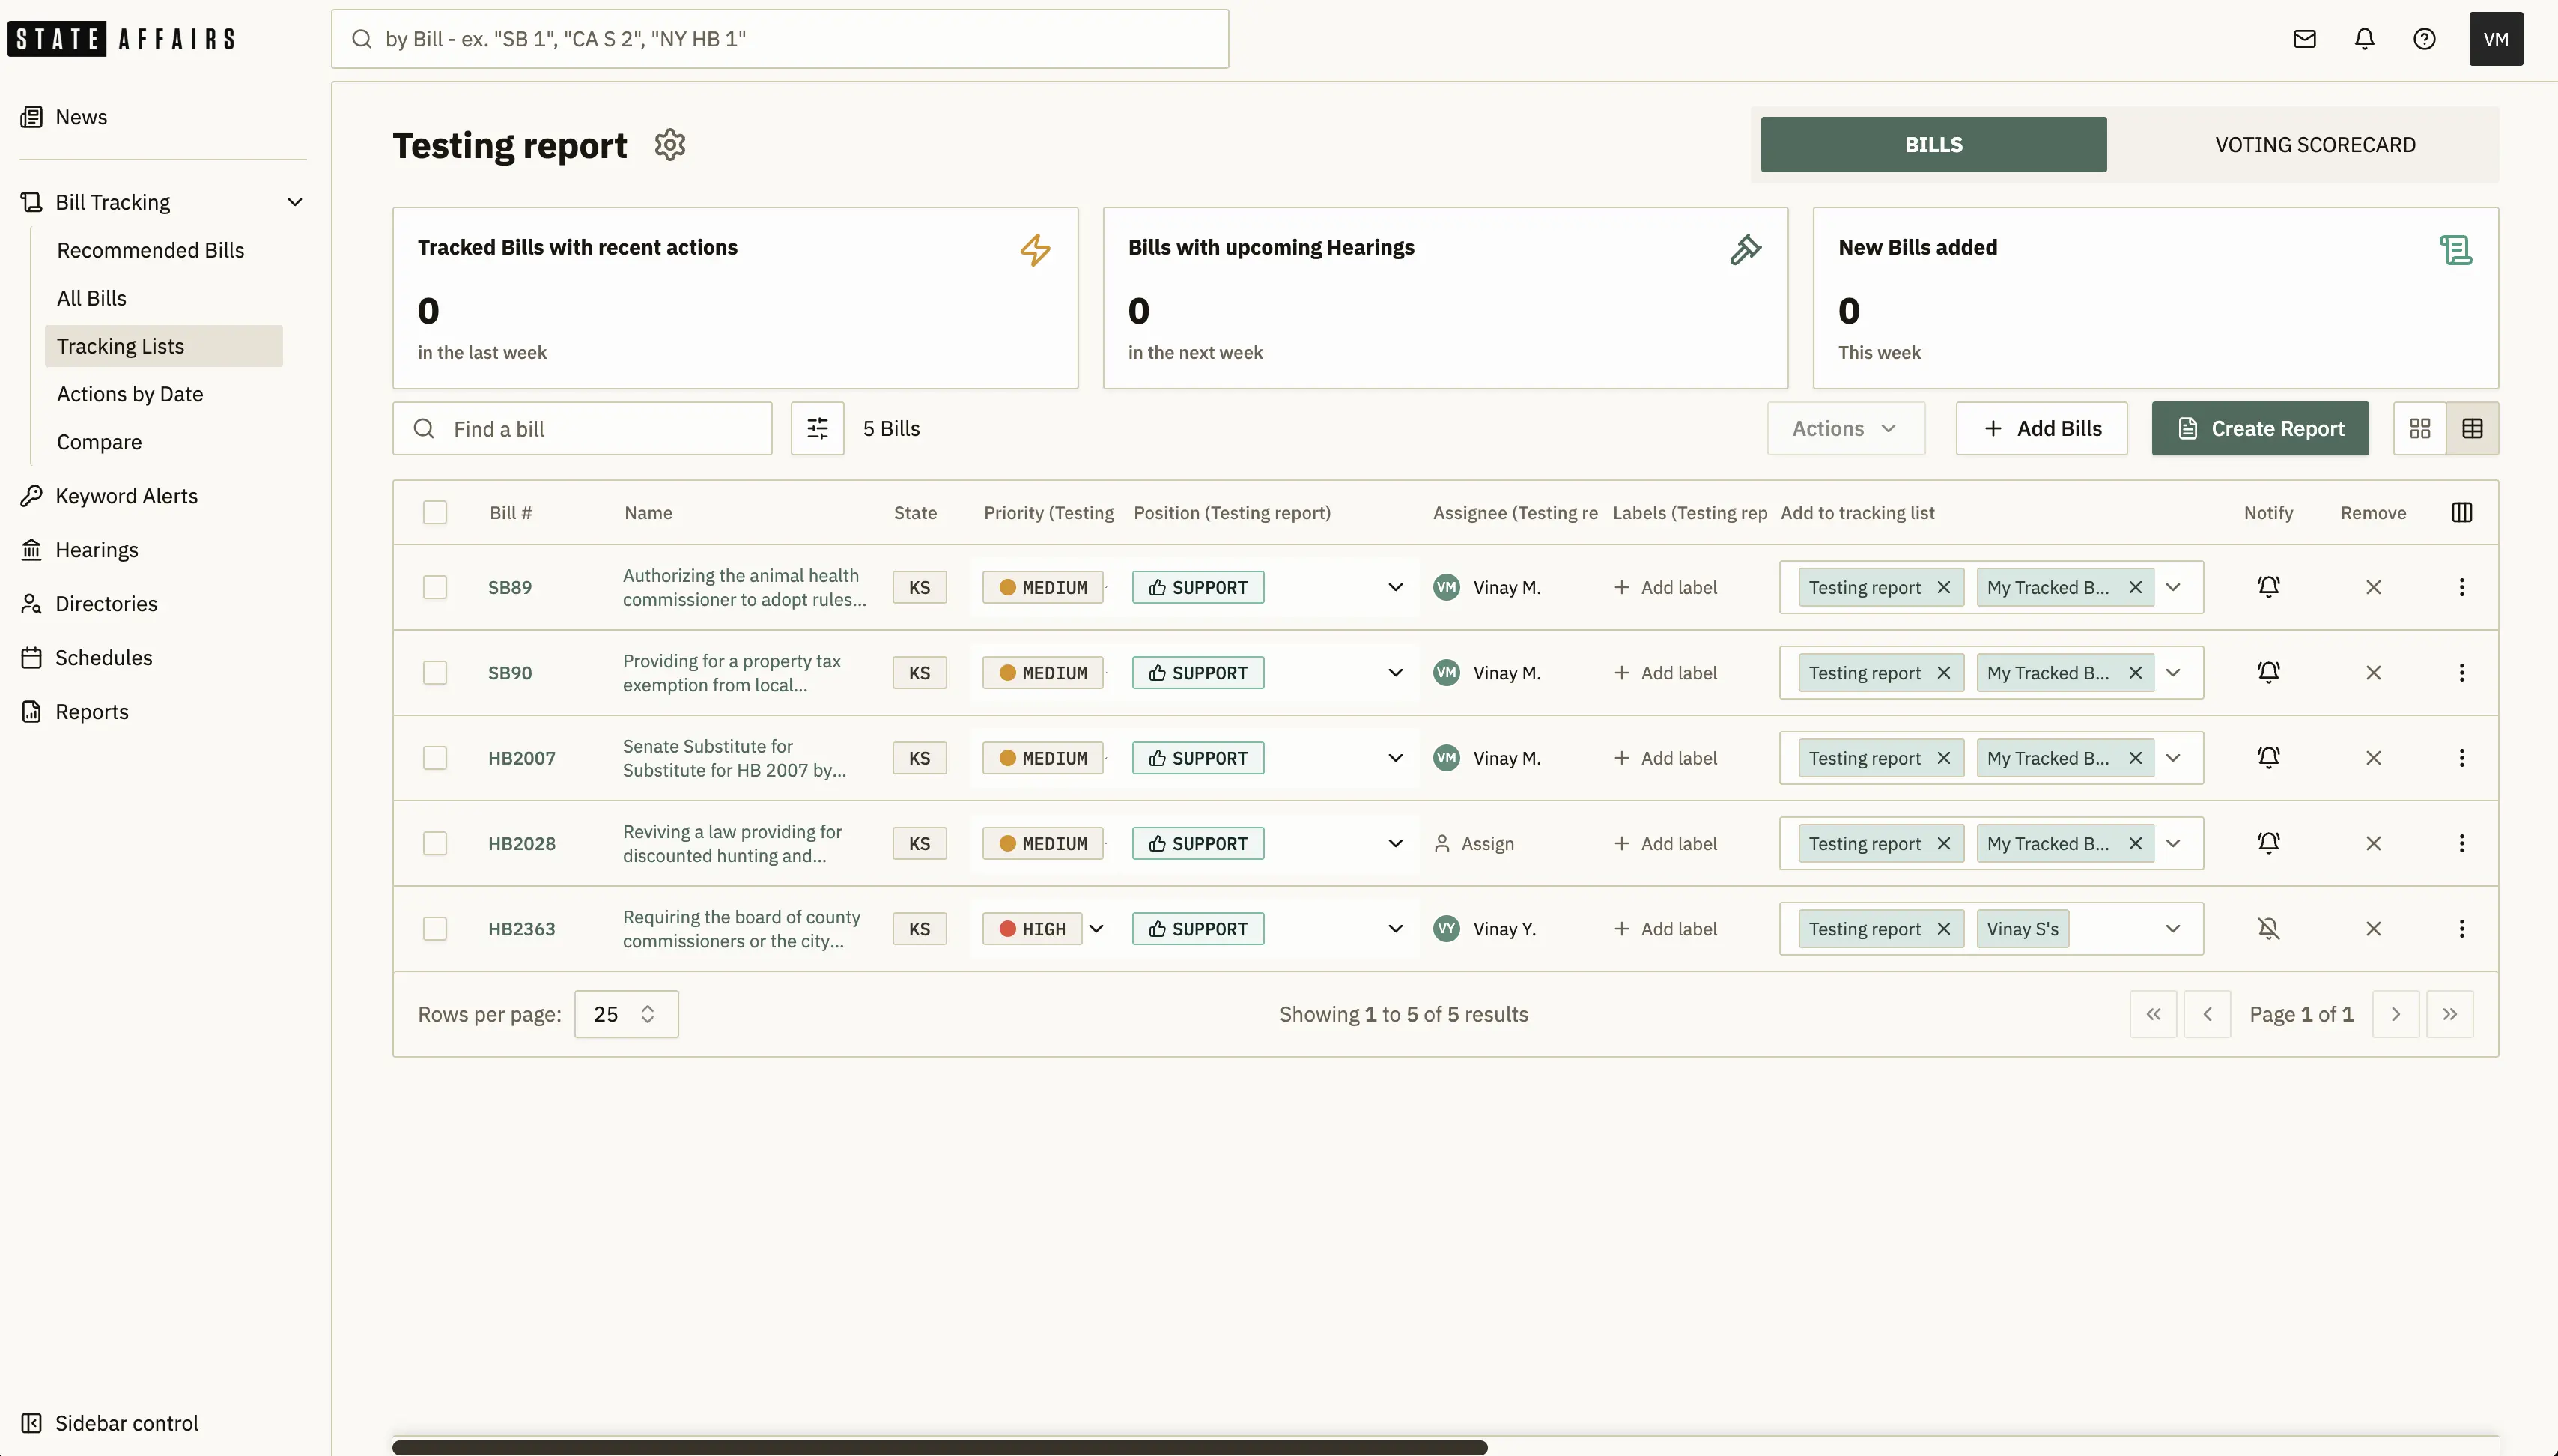Expand tracking list dropdown for SB90
The height and width of the screenshot is (1456, 2558).
(2173, 673)
